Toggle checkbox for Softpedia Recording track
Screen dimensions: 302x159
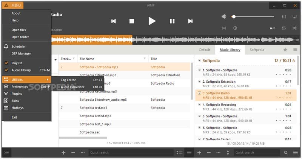click(x=199, y=104)
